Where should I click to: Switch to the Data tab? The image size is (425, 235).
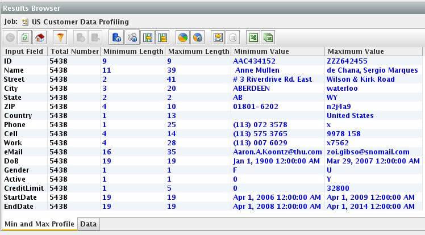tap(88, 224)
